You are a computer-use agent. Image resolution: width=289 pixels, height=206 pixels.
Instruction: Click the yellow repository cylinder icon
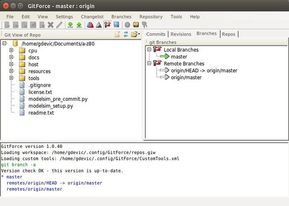tap(15, 44)
